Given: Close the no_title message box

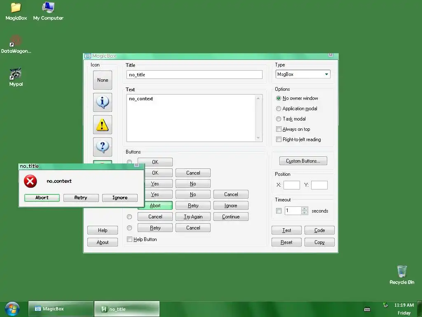Looking at the screenshot, I should click(x=136, y=165).
